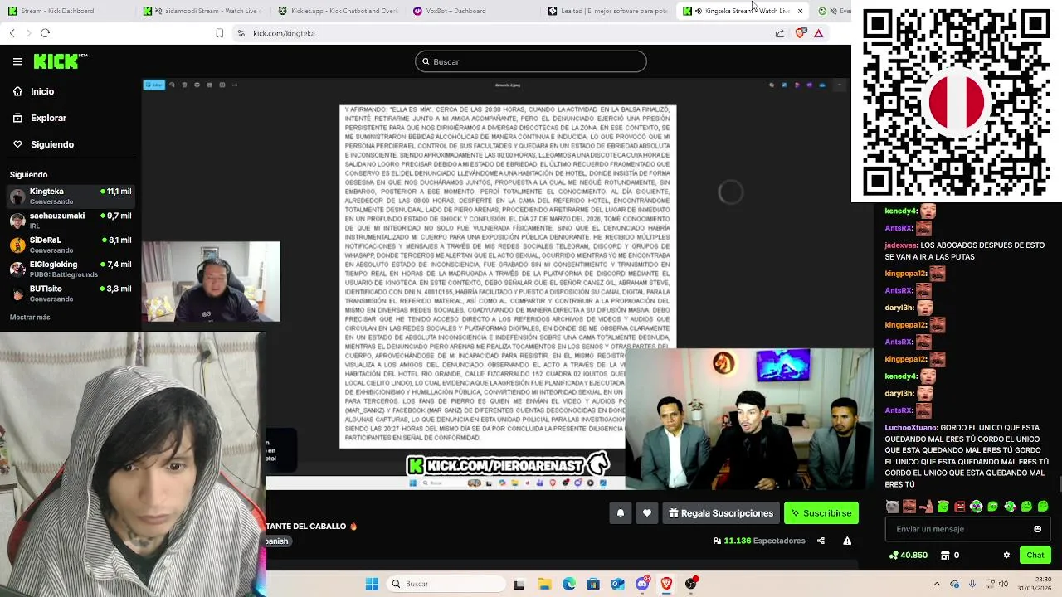Open Explorar in the sidebar

click(40, 118)
